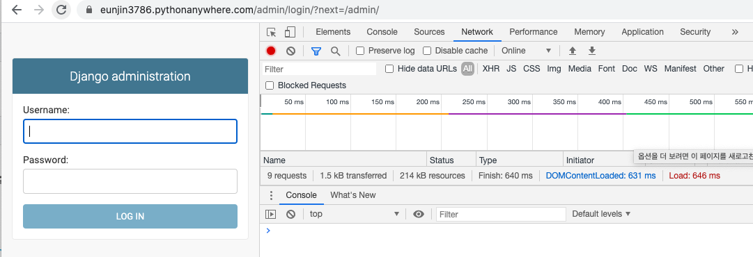Click the padlock site info icon
Viewport: 753px width, 257px height.
(89, 10)
